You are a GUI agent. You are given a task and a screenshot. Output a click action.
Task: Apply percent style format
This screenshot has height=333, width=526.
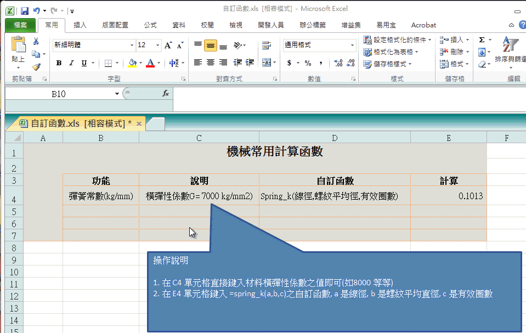tap(308, 63)
